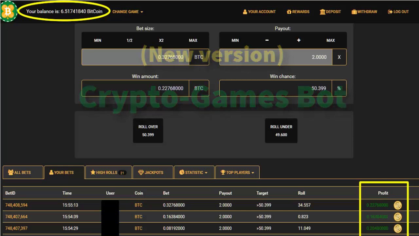Open bet ID 748,407,397
Viewport: 419px width, 236px height.
click(x=16, y=228)
